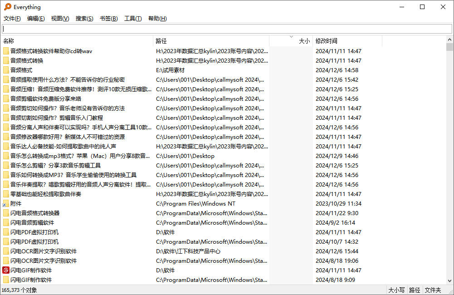Screen dimensions: 454x295
Task: Select 音乐达人必备技能-如何提取歌曲中的纯人声 entry
Action: (63, 147)
